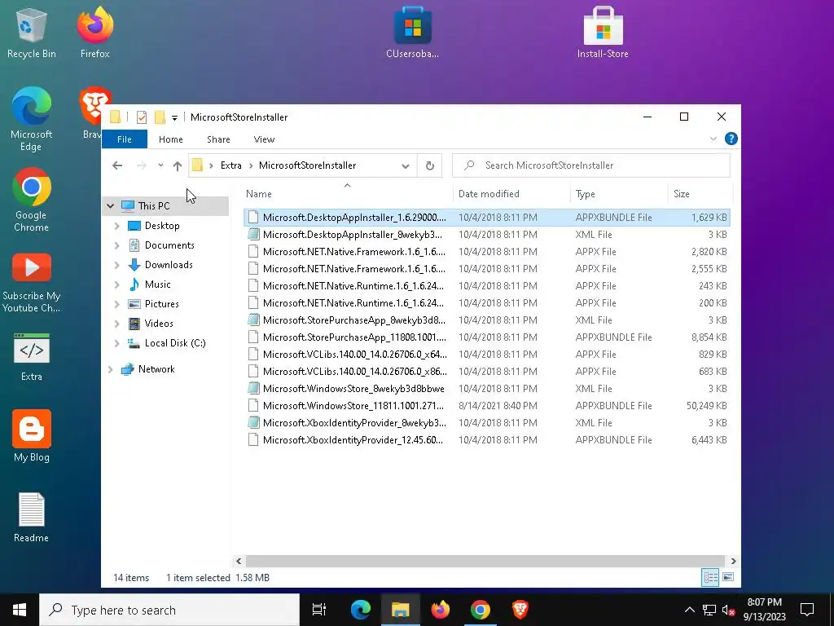Expand the Local Disk (C:) node

click(117, 343)
